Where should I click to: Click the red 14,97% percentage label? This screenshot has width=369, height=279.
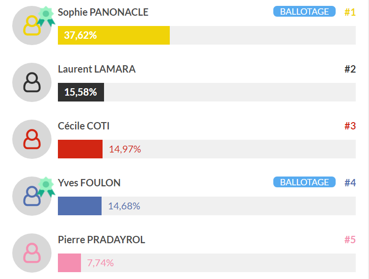point(125,149)
